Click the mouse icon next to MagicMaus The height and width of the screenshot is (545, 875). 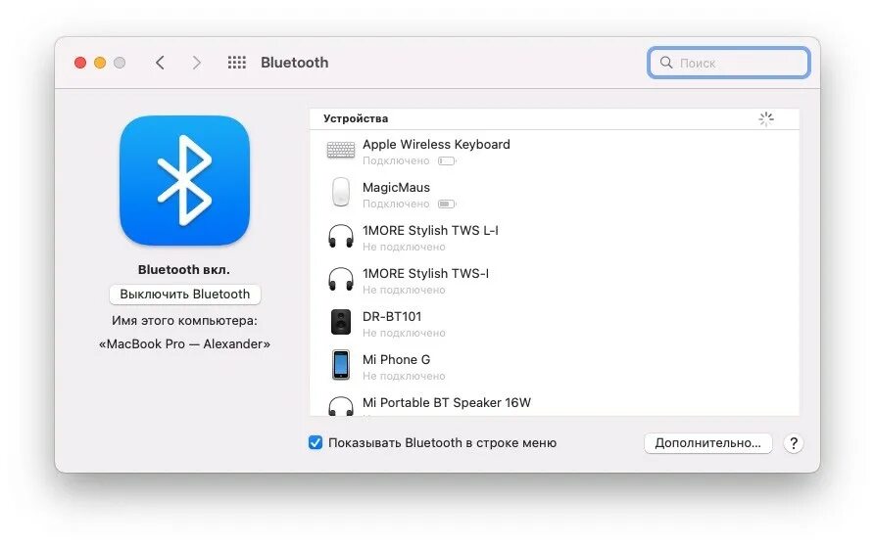click(x=340, y=192)
